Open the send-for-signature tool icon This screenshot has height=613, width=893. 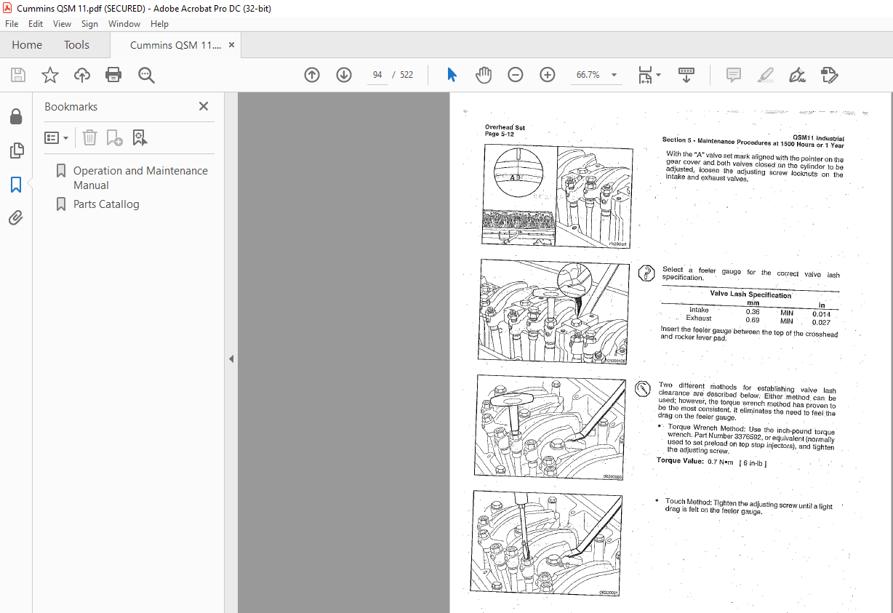828,75
